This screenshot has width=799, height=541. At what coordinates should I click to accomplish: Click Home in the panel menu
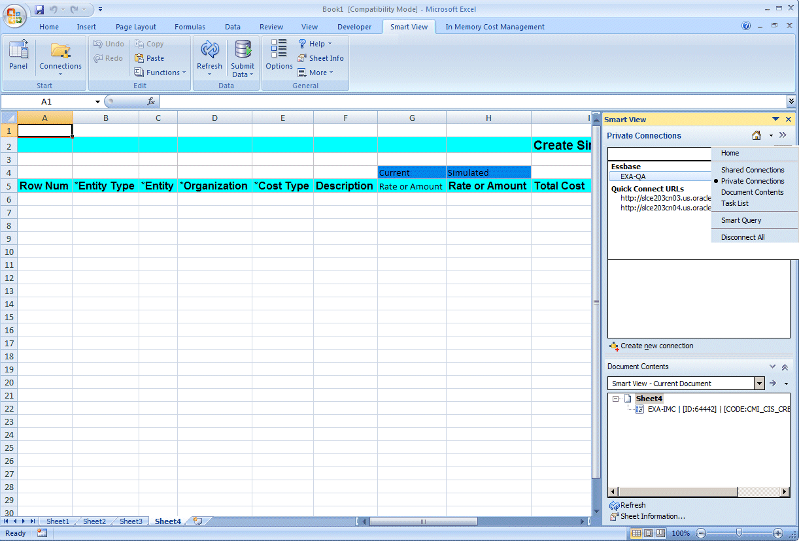tap(730, 153)
